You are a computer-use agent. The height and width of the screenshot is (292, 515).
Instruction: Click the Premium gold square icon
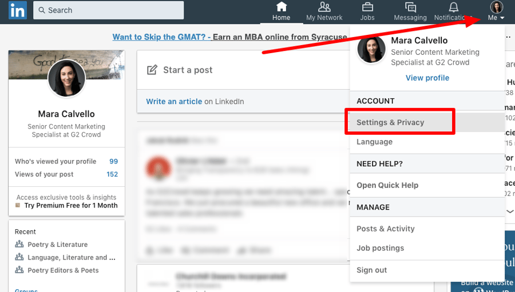(x=18, y=205)
